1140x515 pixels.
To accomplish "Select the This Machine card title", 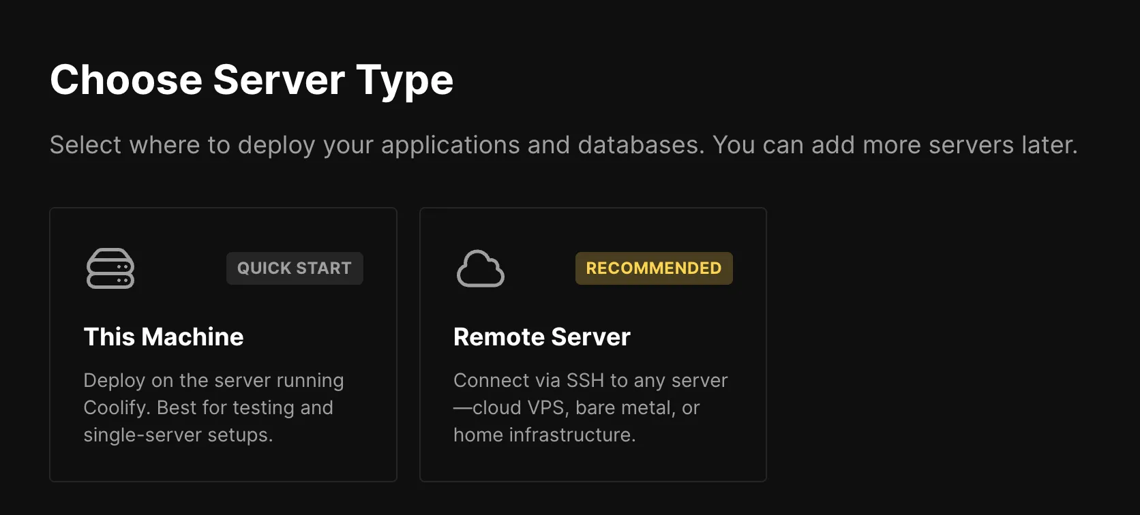I will point(164,337).
